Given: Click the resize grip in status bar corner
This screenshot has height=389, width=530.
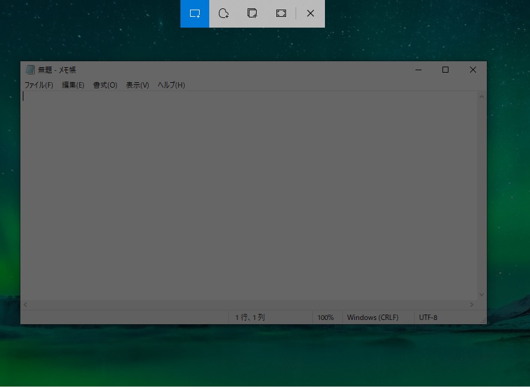Looking at the screenshot, I should point(483,321).
